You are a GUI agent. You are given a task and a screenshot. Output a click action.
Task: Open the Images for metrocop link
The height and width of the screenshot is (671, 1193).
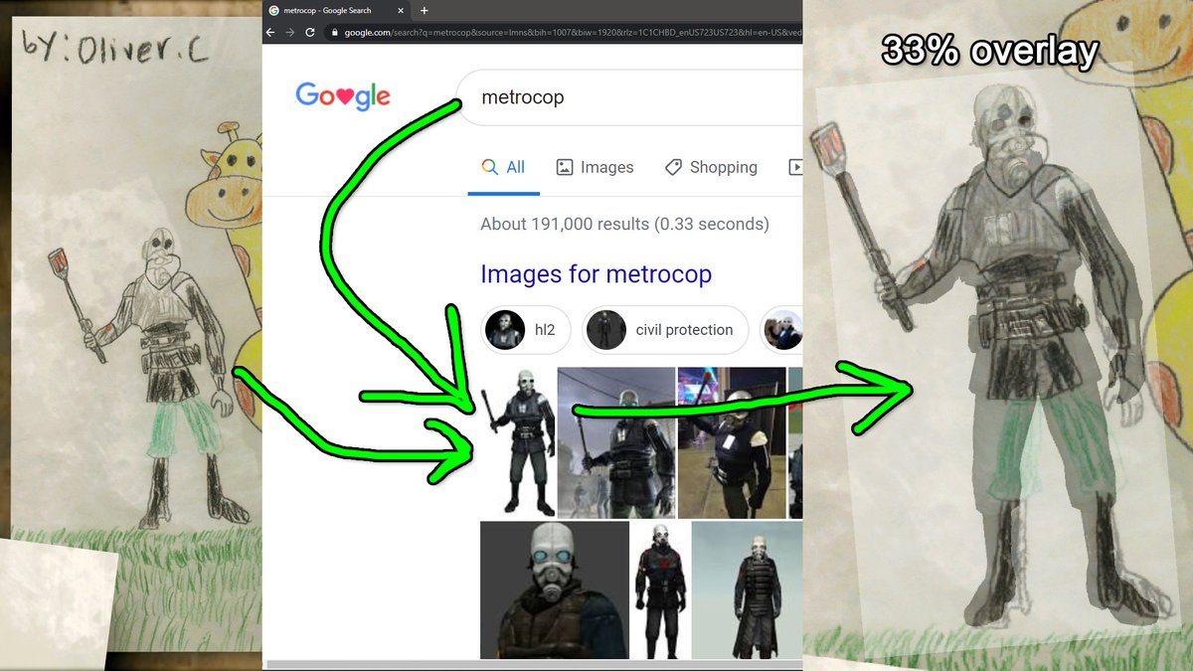pos(596,273)
